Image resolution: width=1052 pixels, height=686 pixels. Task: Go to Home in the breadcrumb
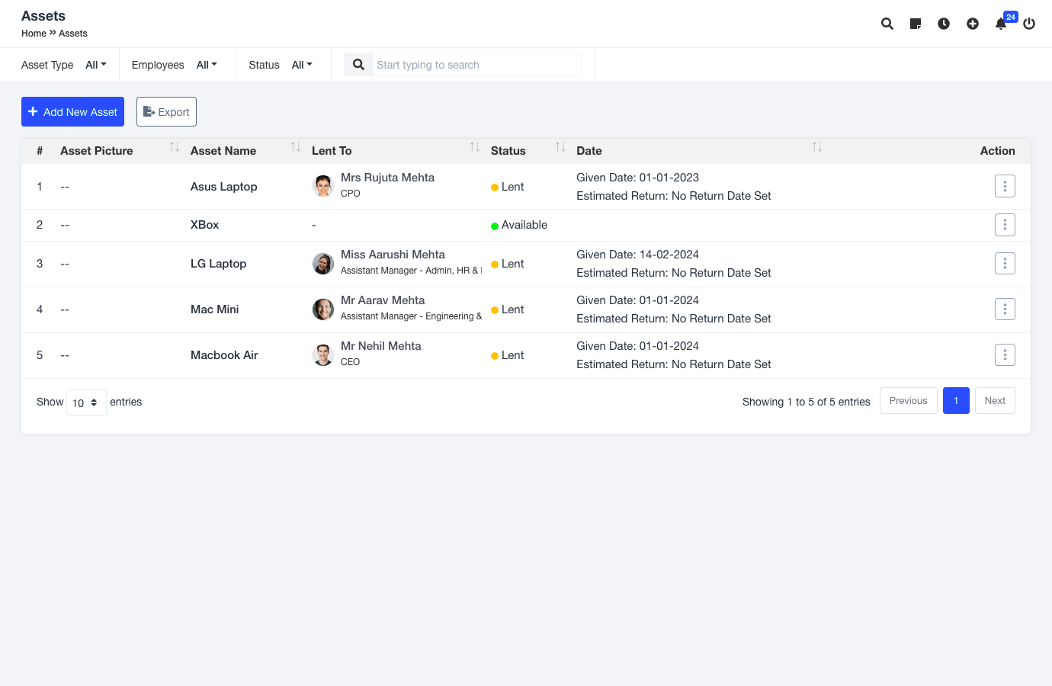34,34
